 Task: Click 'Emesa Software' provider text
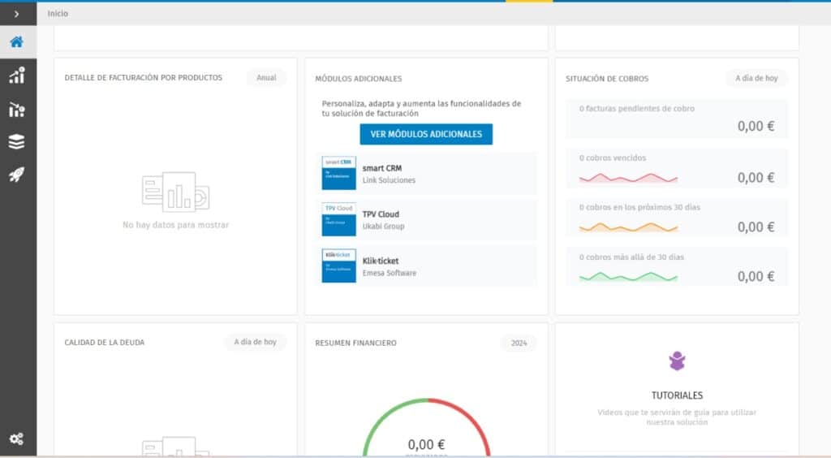coord(390,273)
